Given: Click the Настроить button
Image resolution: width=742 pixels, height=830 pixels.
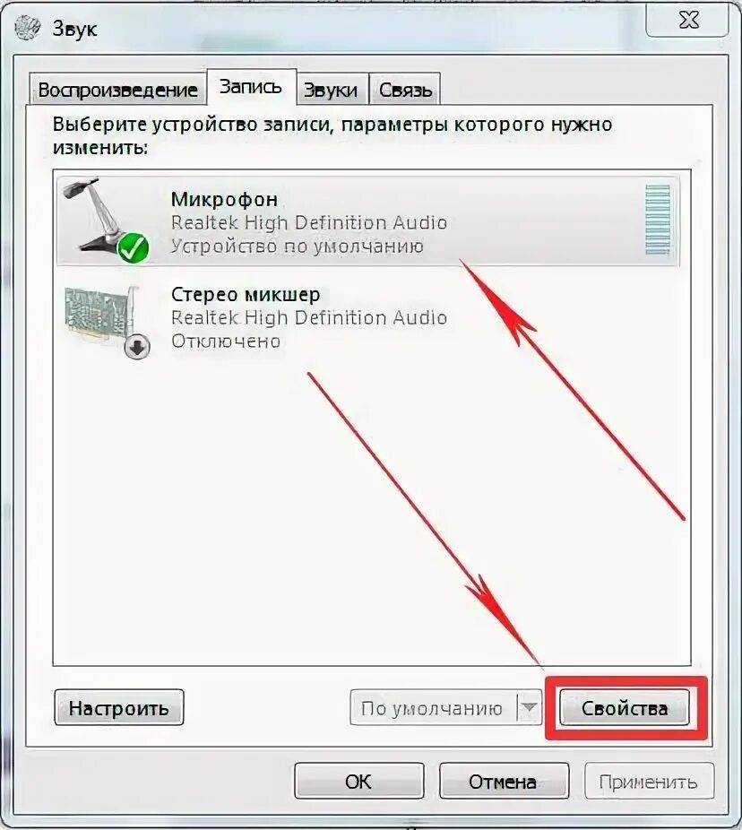Looking at the screenshot, I should click(118, 707).
